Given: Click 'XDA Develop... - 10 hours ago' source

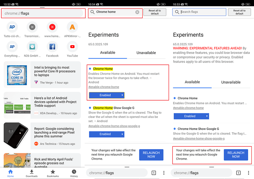Looking at the screenshot, I should 58,113.
